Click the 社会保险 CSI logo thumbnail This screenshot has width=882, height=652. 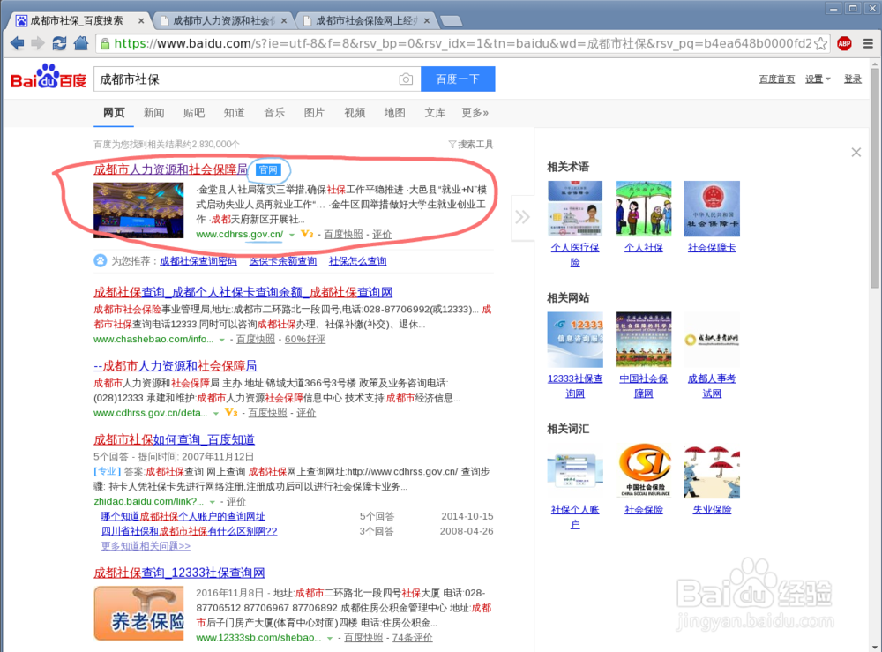pos(644,471)
